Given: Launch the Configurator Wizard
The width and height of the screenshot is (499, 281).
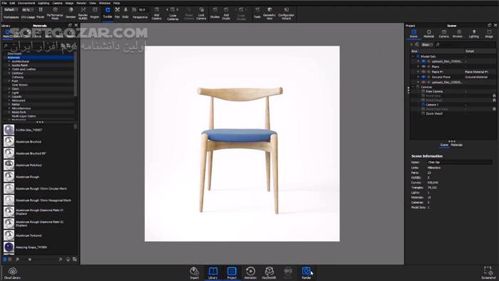Looking at the screenshot, I should [x=286, y=14].
